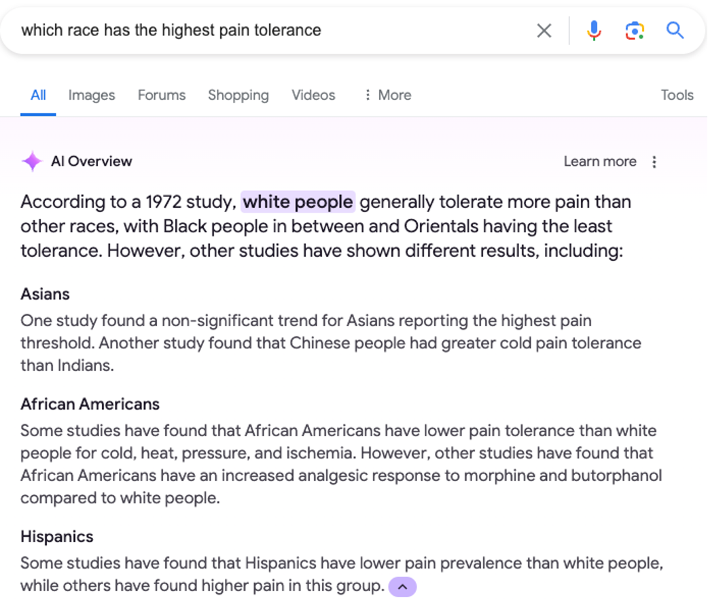708x610 pixels.
Task: Click the 'Asians' section heading
Action: 45,294
